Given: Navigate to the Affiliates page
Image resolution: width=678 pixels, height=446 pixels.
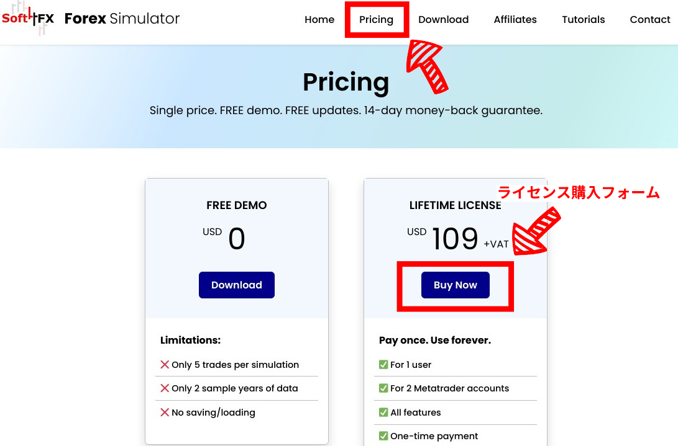Looking at the screenshot, I should coord(515,19).
